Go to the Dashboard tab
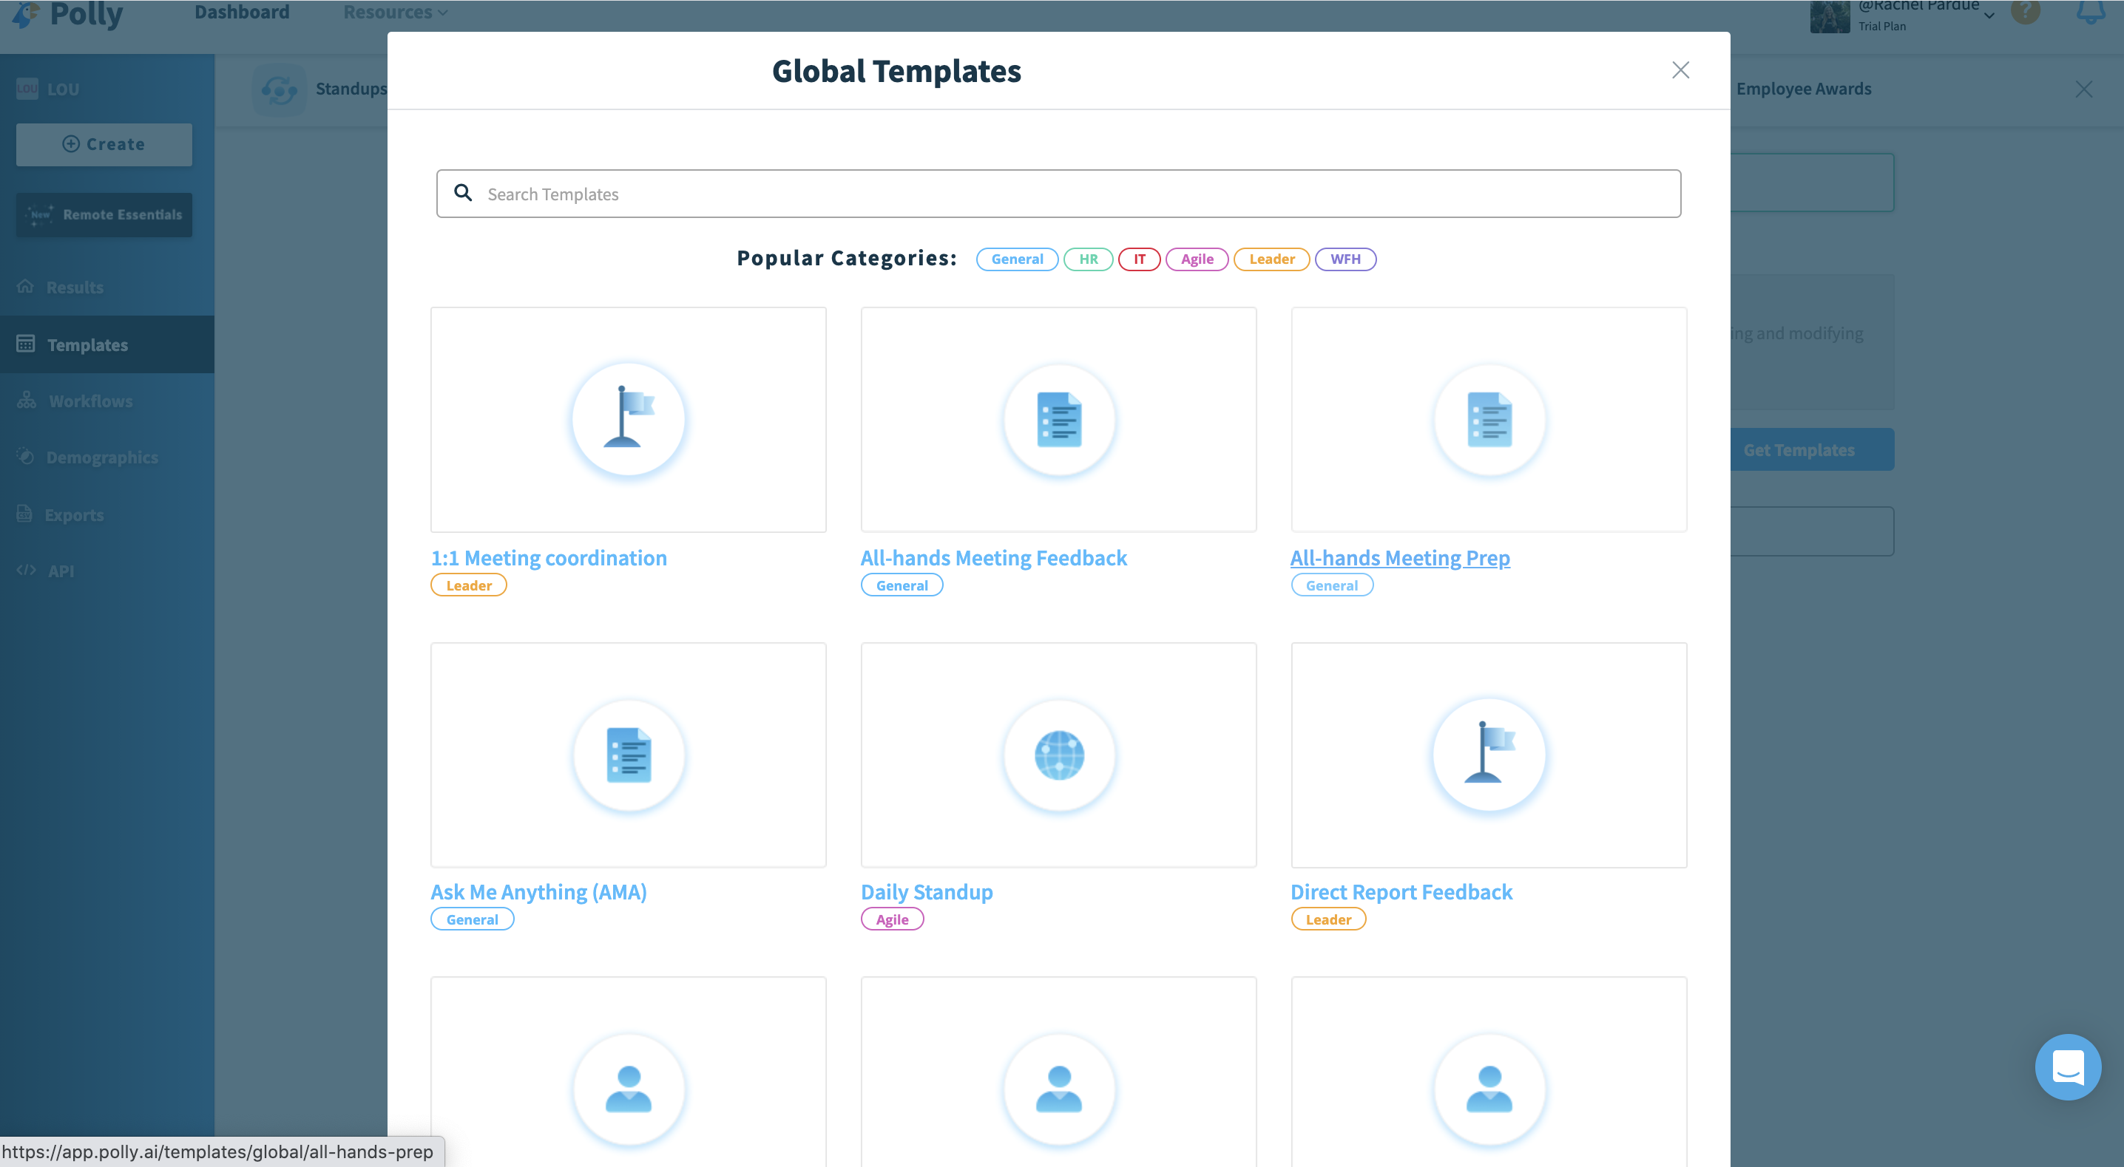Viewport: 2124px width, 1167px height. tap(242, 12)
